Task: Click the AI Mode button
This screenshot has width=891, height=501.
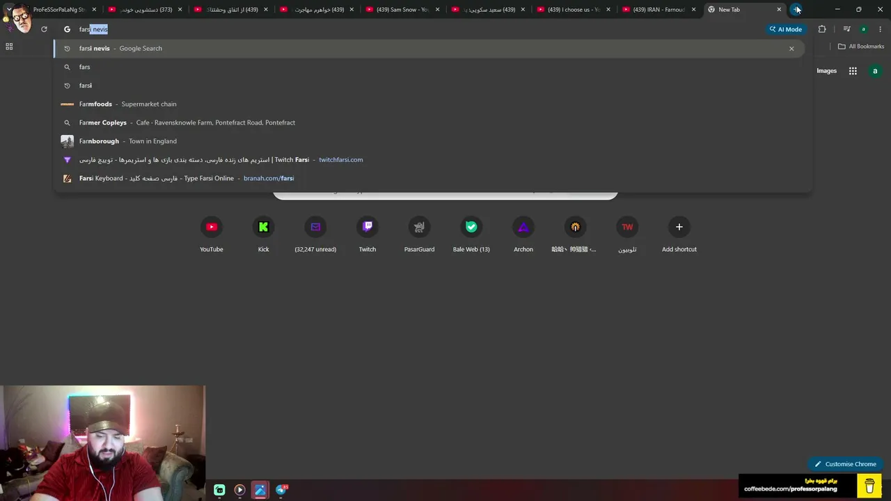Action: coord(786,29)
